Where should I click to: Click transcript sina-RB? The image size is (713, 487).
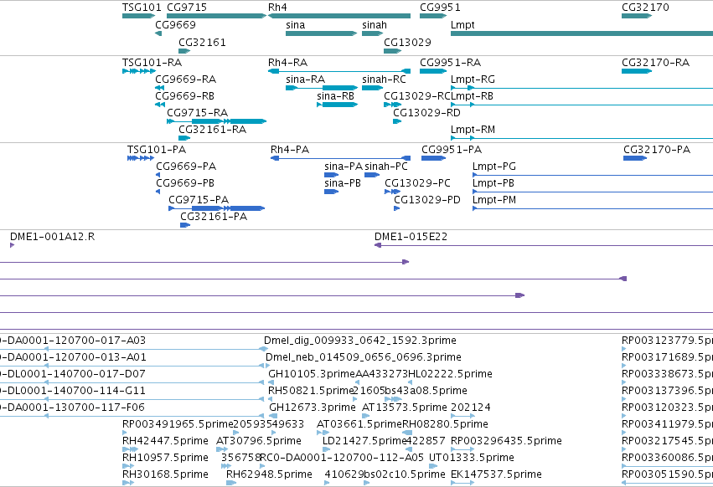[335, 96]
